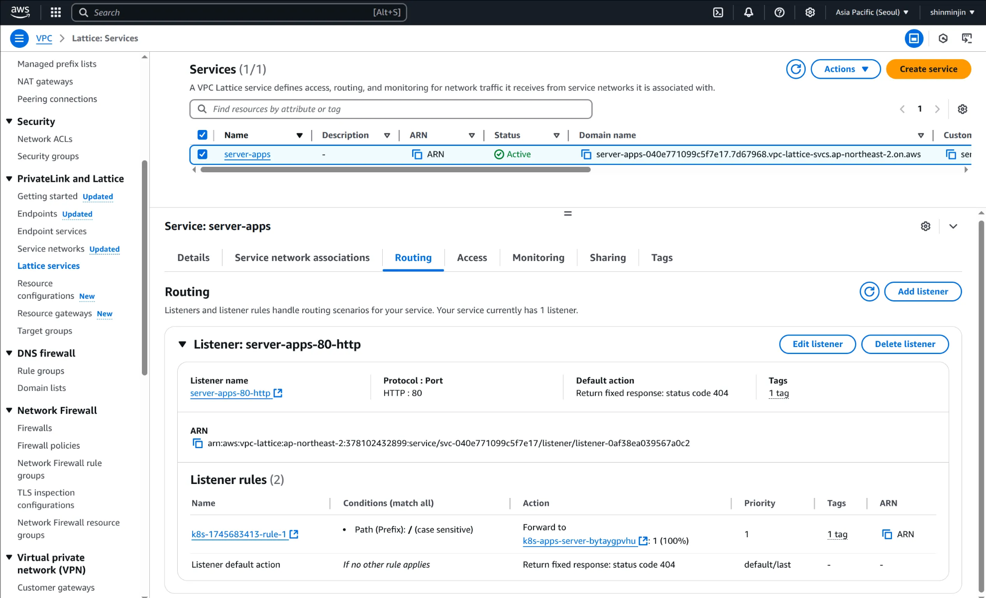Open service detail panel settings gear
This screenshot has height=598, width=986.
click(x=925, y=226)
